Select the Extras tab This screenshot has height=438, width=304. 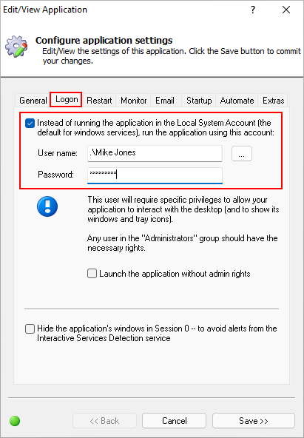273,101
